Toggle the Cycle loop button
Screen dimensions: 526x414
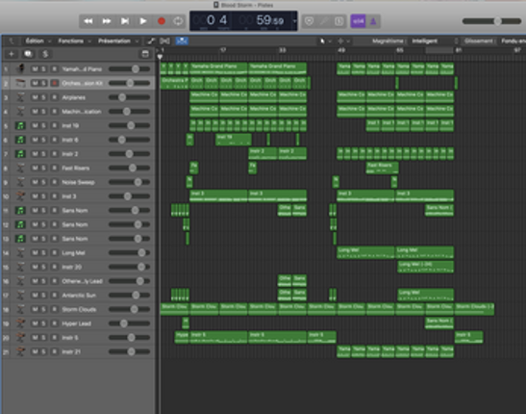click(178, 21)
